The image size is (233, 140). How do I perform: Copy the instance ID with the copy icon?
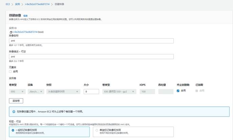tap(11, 32)
